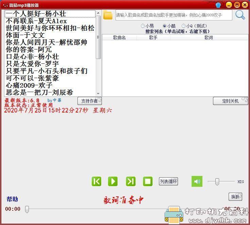This screenshot has height=225, width=250.
Task: Click in the song search input field
Action: pos(174,15)
